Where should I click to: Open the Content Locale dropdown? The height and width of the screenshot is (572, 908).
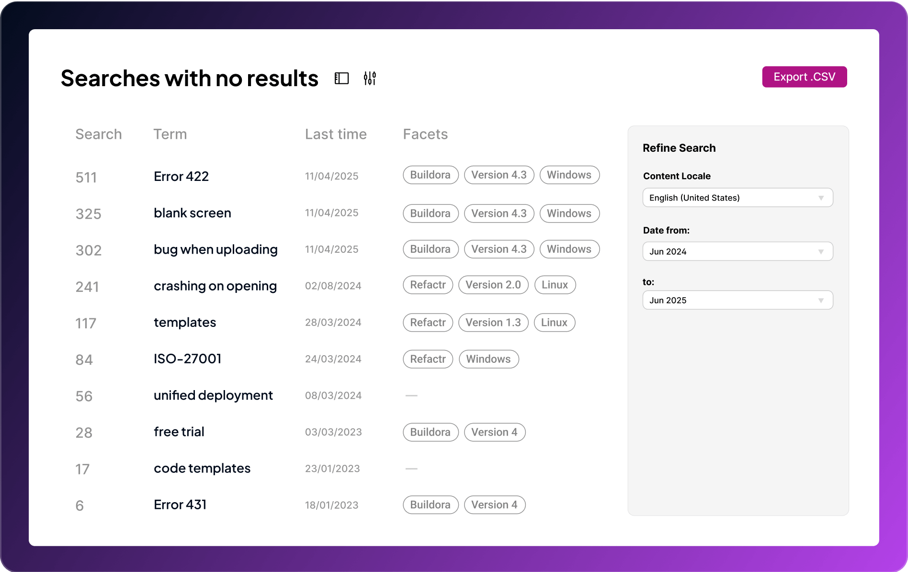pos(738,198)
